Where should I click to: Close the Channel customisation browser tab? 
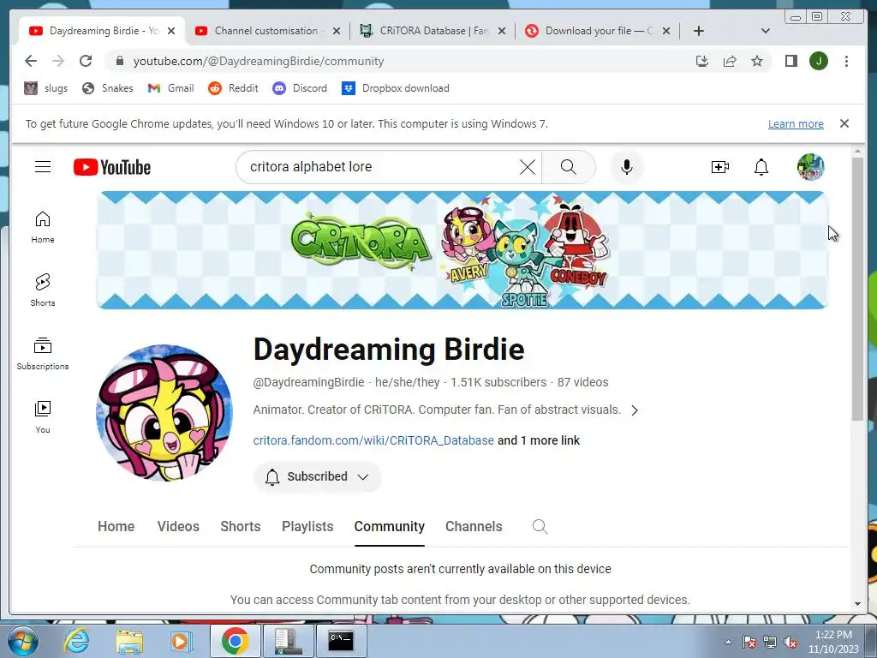coord(336,31)
